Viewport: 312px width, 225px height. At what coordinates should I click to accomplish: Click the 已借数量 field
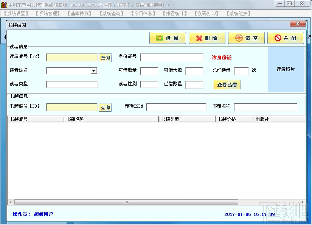194,84
